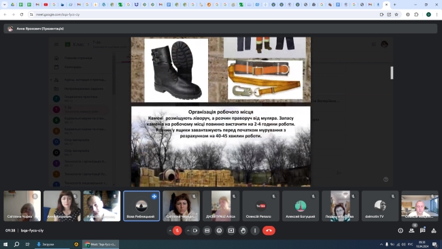The height and width of the screenshot is (249, 442).
Task: Expand Курсы, которые я преподаю section
Action: 51,80
